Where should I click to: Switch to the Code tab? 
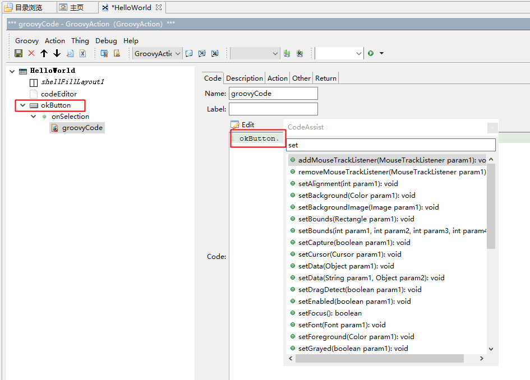[213, 78]
